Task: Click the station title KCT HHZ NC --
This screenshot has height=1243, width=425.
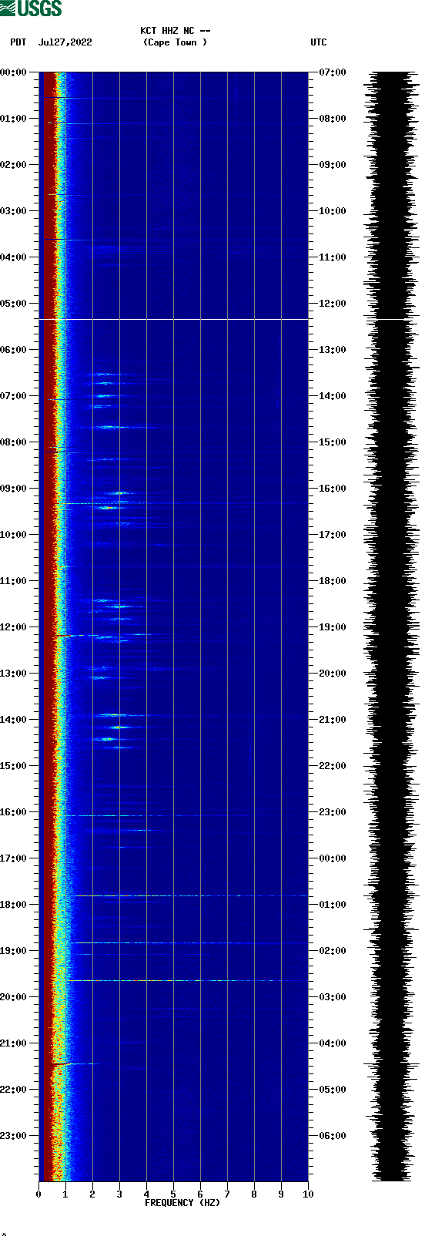Action: [x=176, y=31]
